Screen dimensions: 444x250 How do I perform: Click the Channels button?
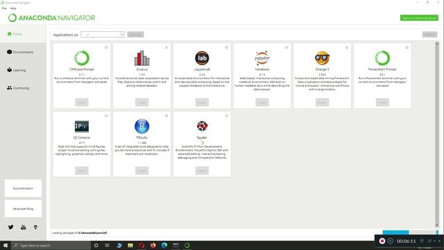[135, 35]
